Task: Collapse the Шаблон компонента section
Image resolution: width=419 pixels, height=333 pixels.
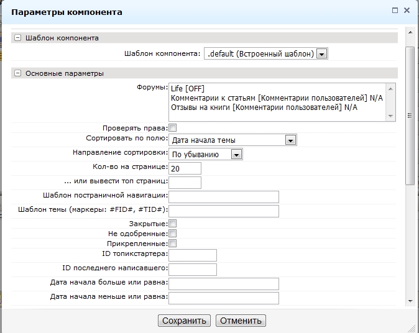Action: click(x=18, y=38)
